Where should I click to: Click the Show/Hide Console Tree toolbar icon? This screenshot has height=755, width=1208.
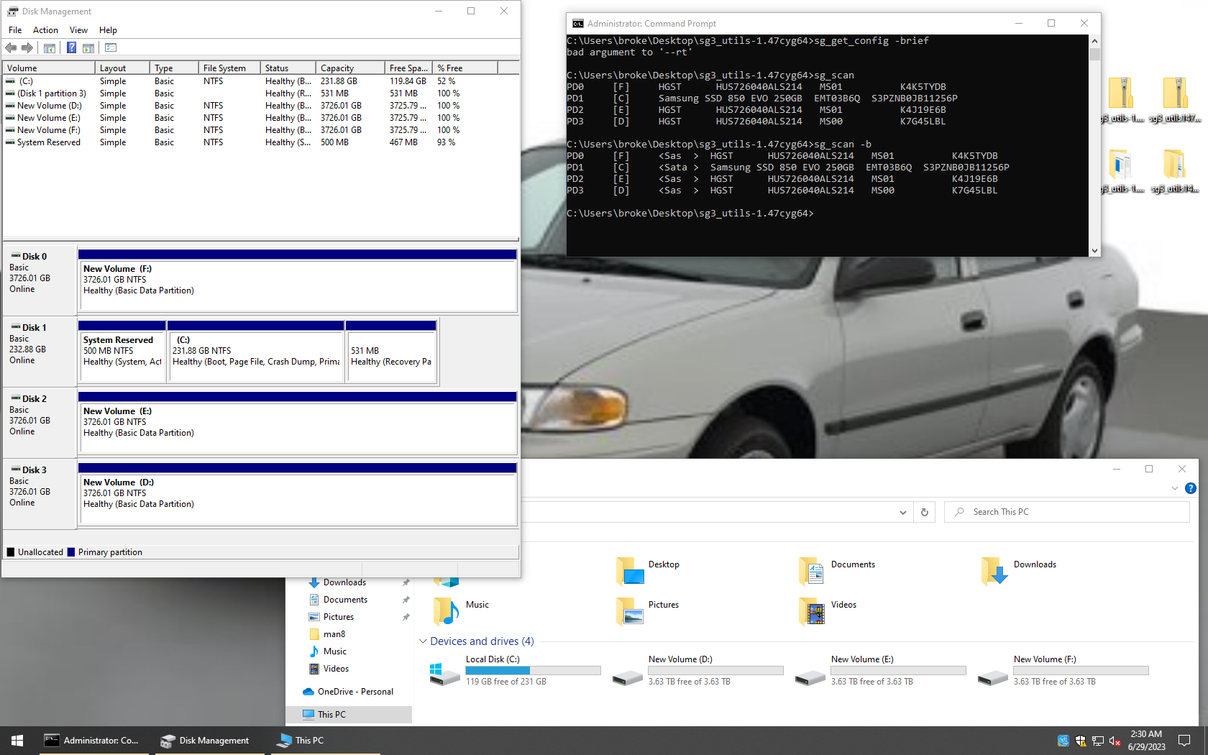50,48
